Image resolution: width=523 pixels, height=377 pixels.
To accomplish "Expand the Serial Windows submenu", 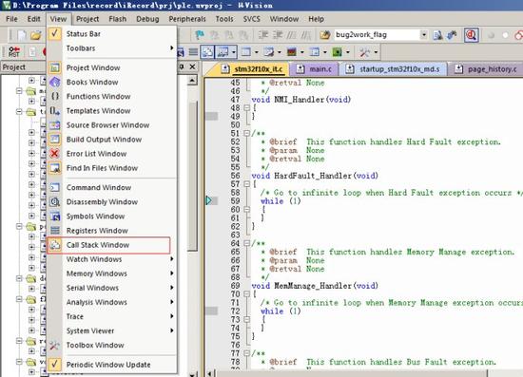I will coord(112,288).
